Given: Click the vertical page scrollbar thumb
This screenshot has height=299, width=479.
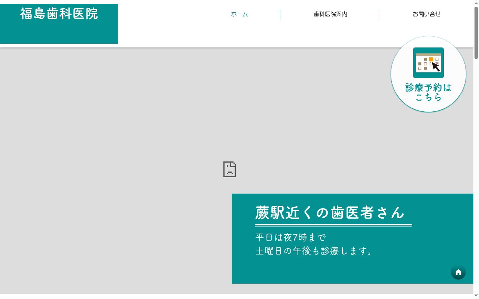Looking at the screenshot, I should (x=476, y=33).
